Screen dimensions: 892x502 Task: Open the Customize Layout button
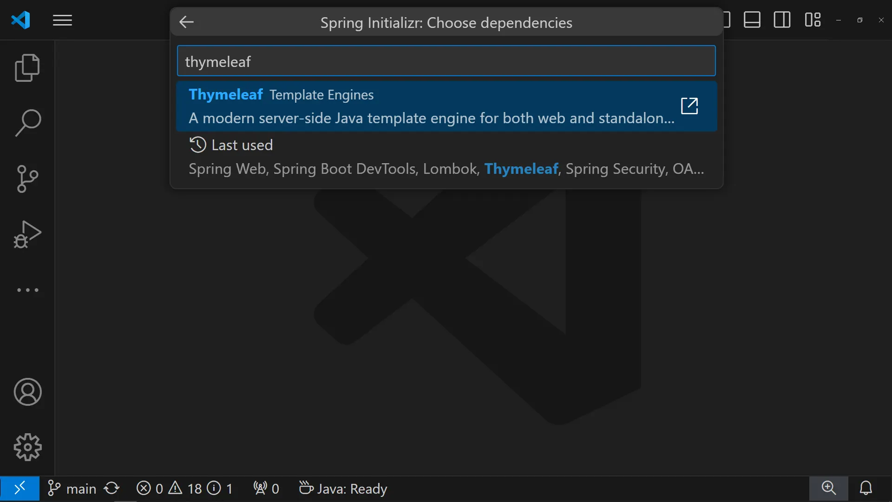(813, 20)
